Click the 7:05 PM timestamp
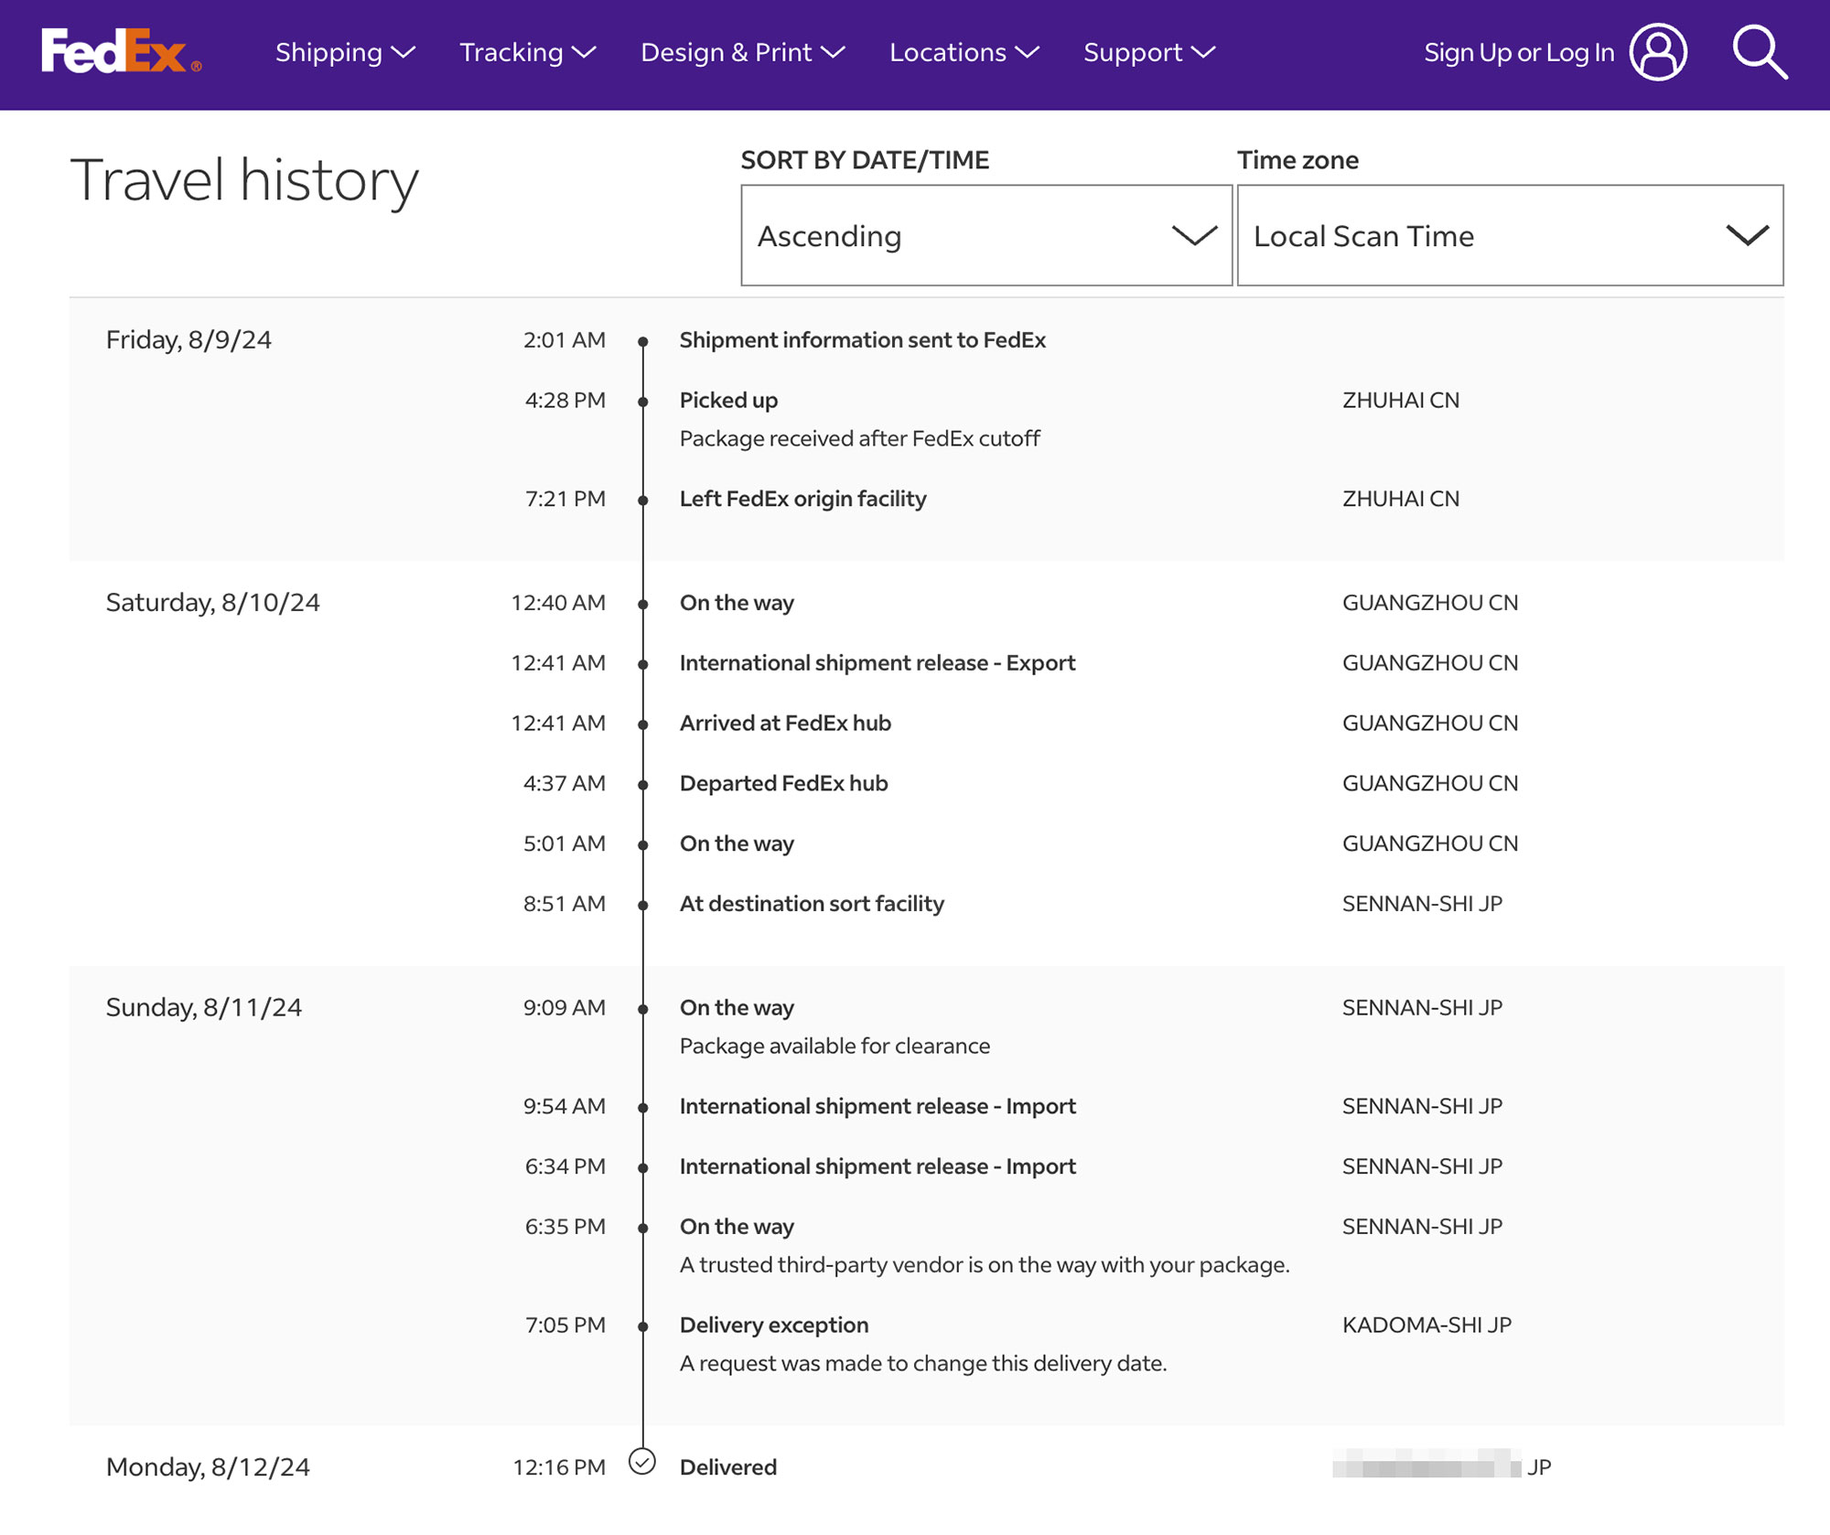The height and width of the screenshot is (1535, 1830). (x=565, y=1325)
